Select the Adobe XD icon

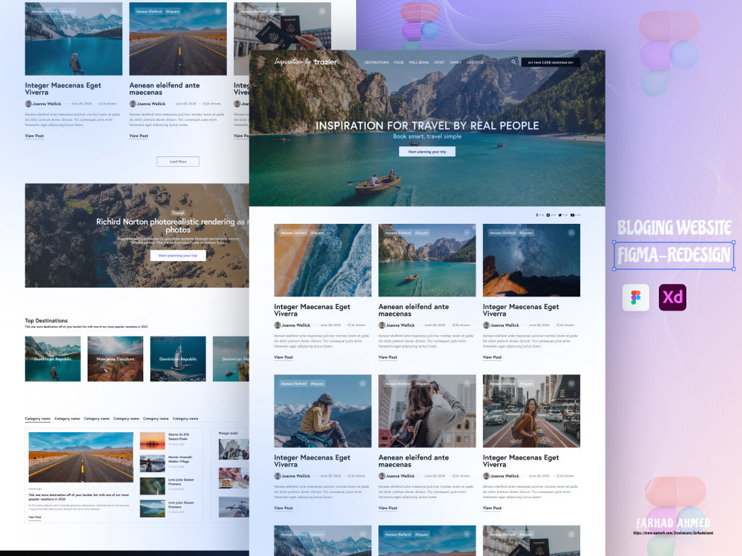[x=672, y=297]
